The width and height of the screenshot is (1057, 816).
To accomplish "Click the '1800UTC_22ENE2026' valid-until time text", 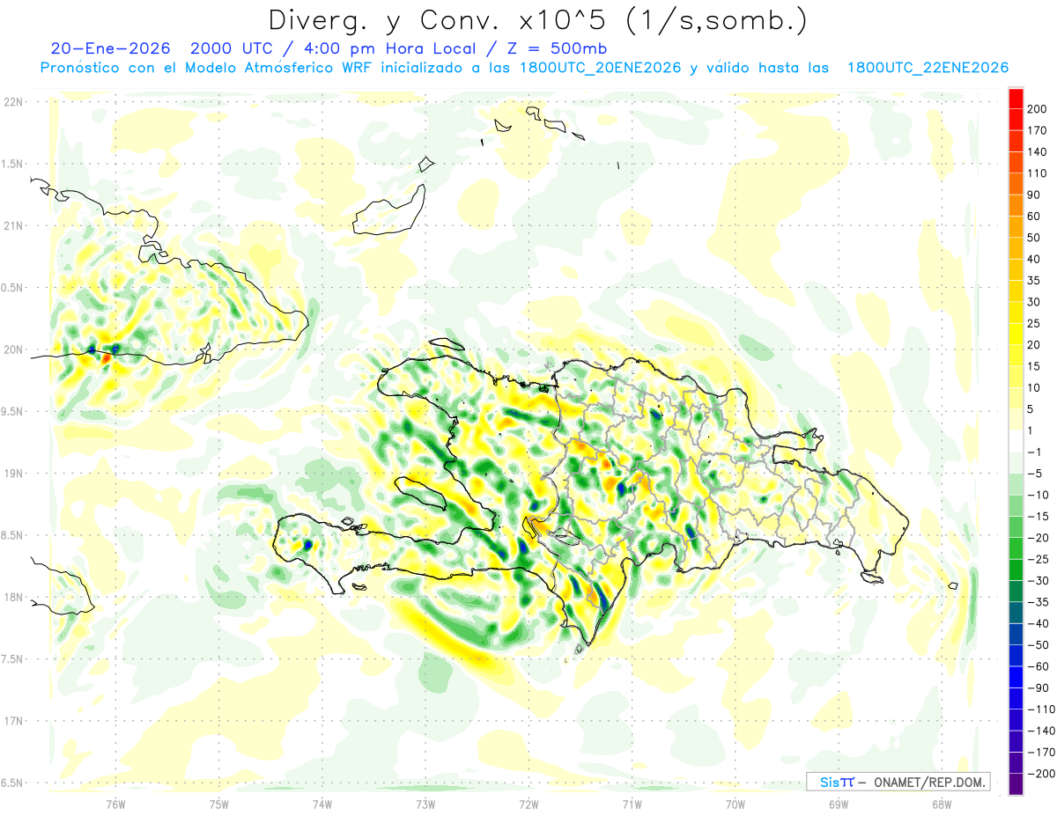I will pos(927,68).
